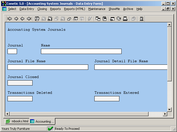Focus the Journal File Name field
This screenshot has width=177, height=132.
(x=48, y=67)
